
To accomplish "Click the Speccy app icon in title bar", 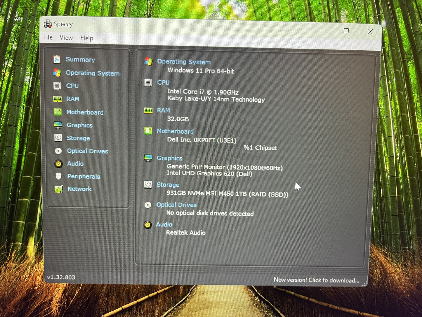I will click(x=48, y=24).
